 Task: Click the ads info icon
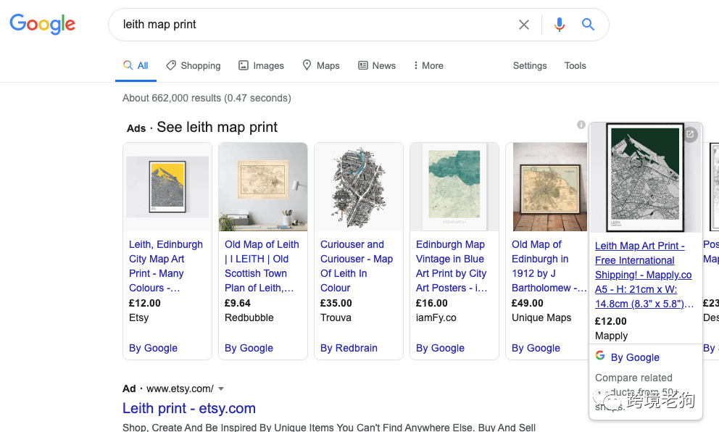click(x=581, y=124)
